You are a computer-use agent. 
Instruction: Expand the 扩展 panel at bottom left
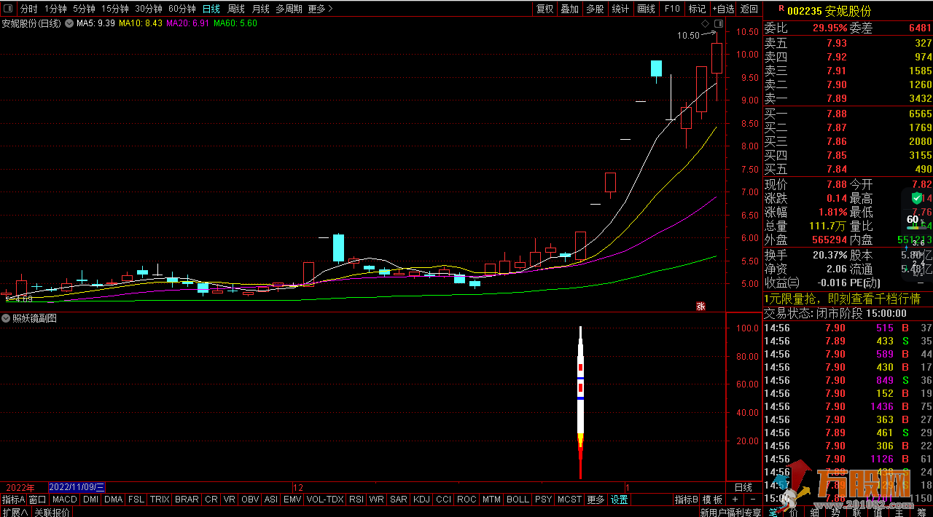(15, 512)
